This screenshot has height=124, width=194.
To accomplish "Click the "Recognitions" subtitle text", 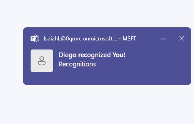I will point(77,64).
